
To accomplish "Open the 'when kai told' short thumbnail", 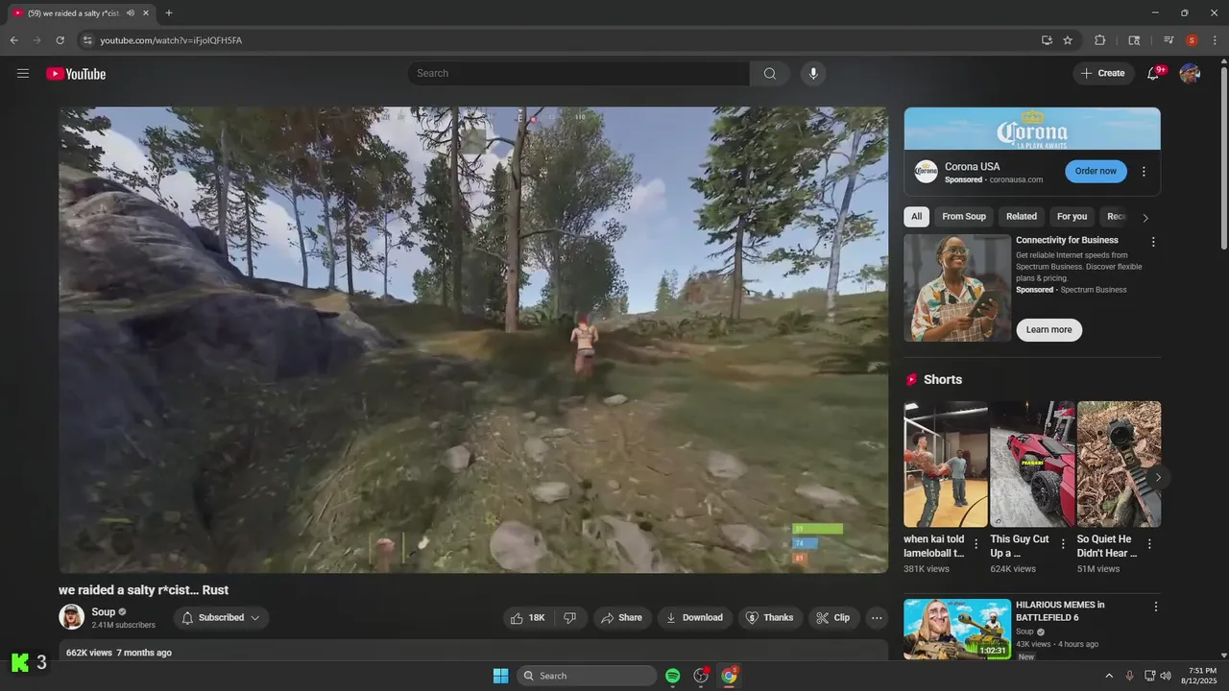I will pos(946,465).
